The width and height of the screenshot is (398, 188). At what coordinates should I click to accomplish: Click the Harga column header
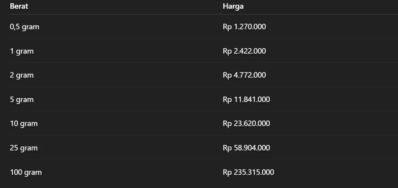pyautogui.click(x=233, y=6)
